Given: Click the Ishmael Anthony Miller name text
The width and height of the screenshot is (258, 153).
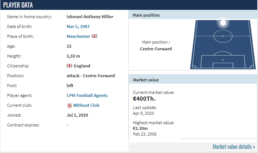Looking at the screenshot, I should point(90,17).
